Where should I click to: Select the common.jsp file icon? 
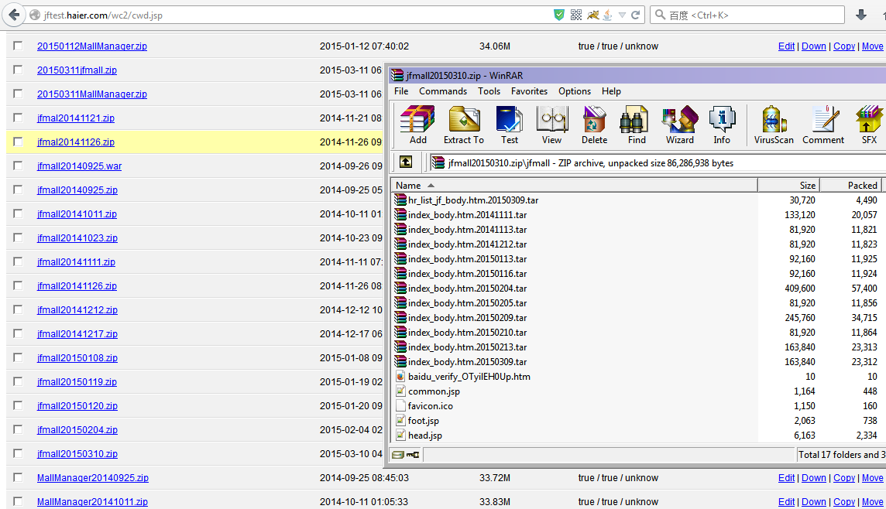pyautogui.click(x=400, y=391)
